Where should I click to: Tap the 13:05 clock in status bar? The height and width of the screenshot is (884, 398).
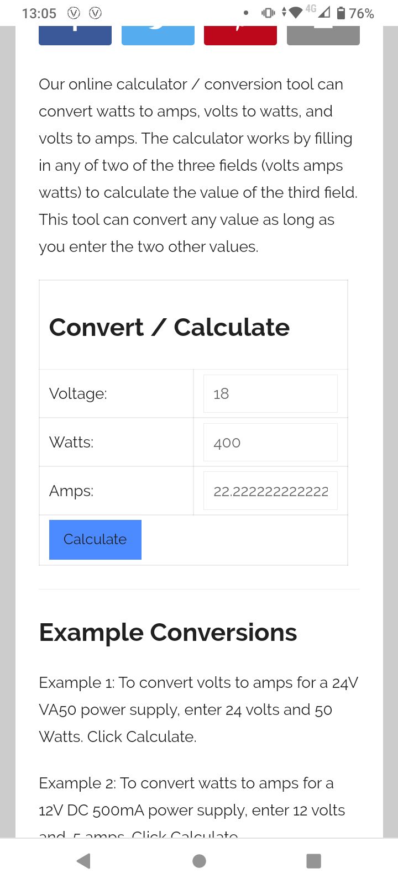point(39,13)
